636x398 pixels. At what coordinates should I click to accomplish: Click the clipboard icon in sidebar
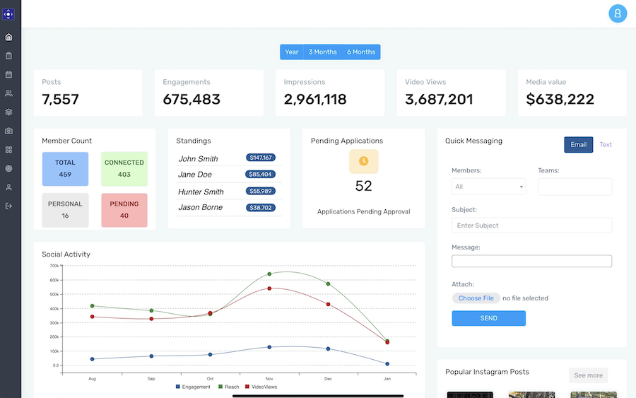point(8,56)
